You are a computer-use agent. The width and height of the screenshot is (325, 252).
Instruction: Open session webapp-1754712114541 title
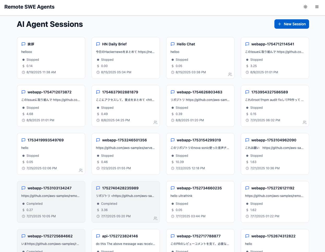tap(273, 44)
